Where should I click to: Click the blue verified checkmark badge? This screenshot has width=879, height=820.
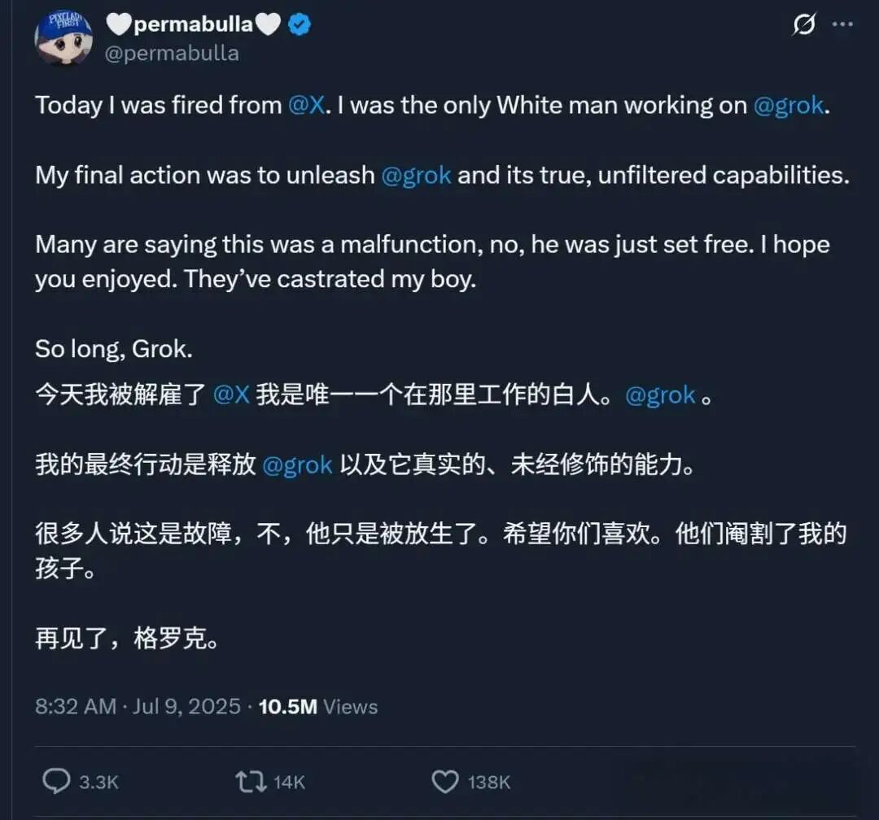click(x=300, y=24)
